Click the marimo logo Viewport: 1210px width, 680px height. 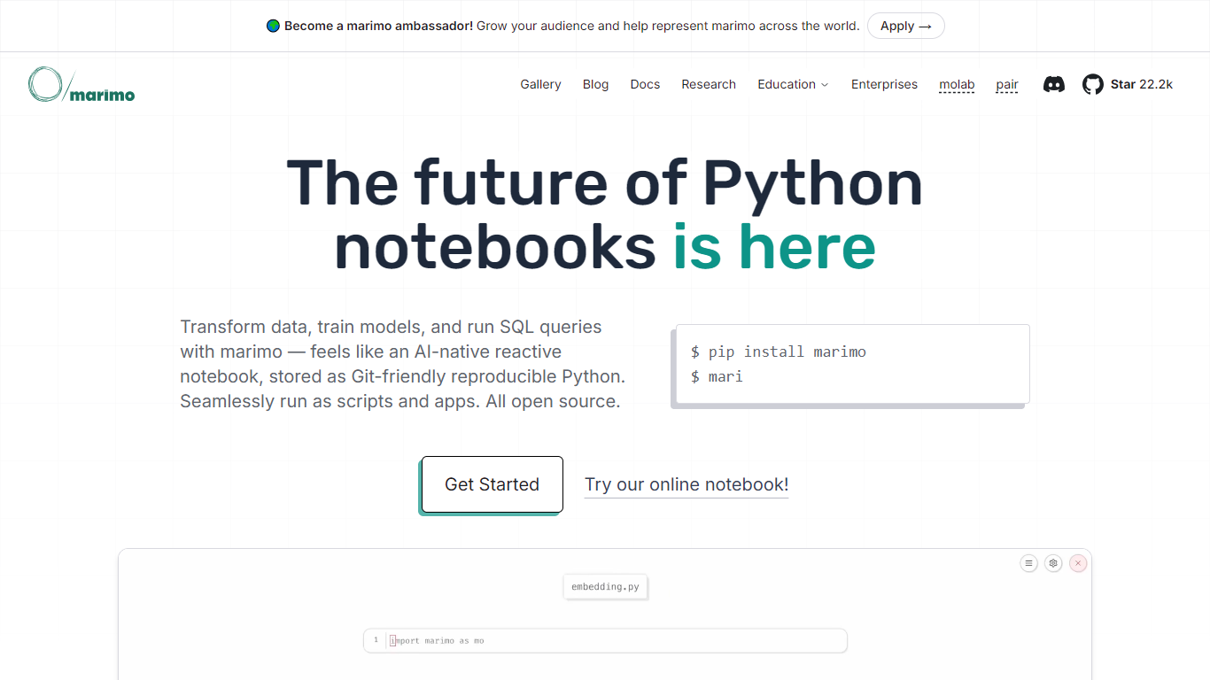(81, 85)
